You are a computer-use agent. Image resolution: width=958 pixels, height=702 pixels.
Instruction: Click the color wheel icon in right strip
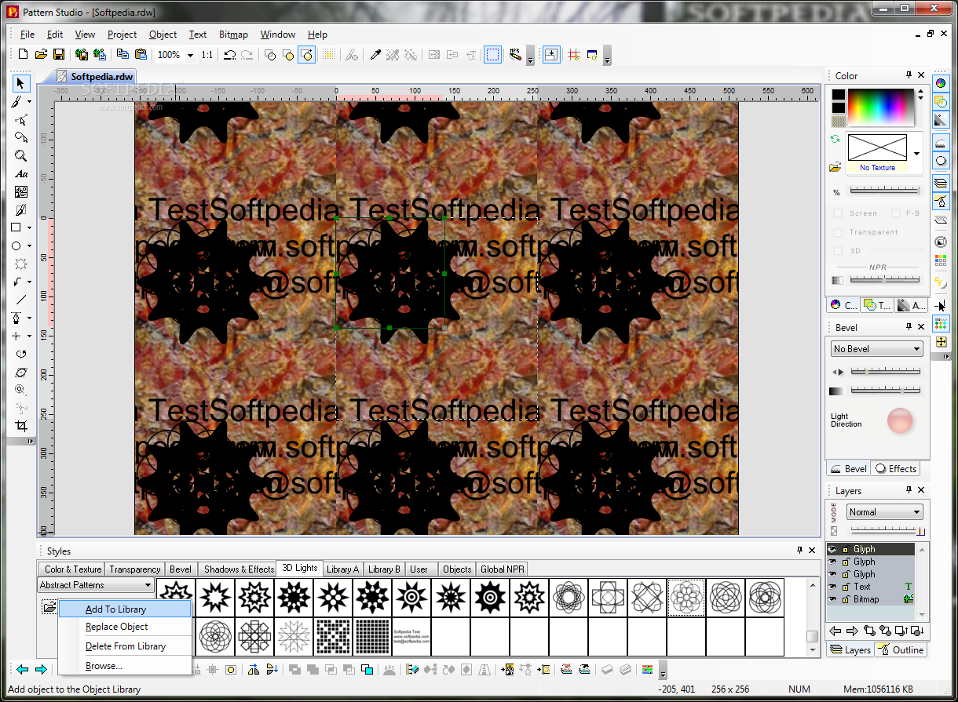pos(941,83)
